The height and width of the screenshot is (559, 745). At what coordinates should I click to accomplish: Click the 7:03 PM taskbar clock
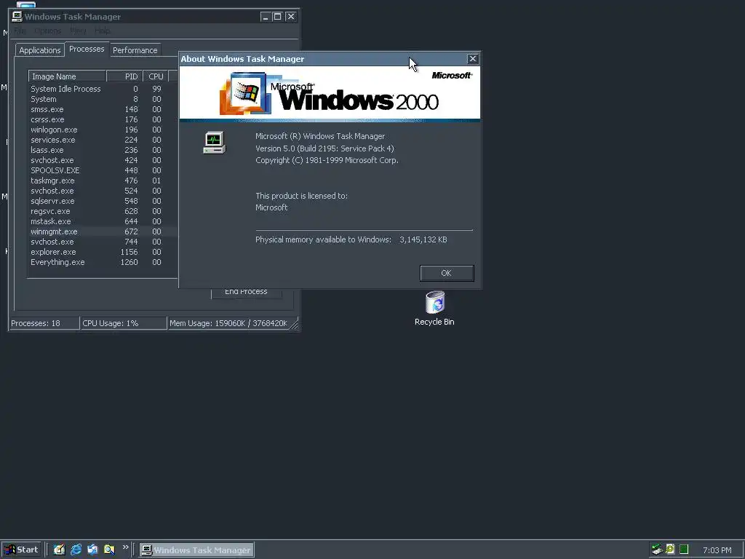(717, 550)
